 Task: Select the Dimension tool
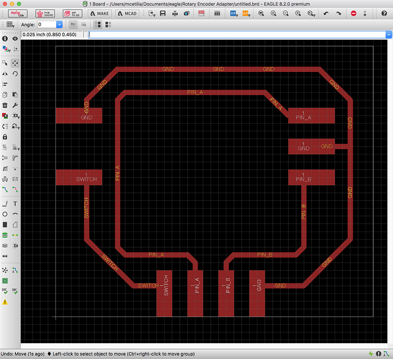click(5, 256)
